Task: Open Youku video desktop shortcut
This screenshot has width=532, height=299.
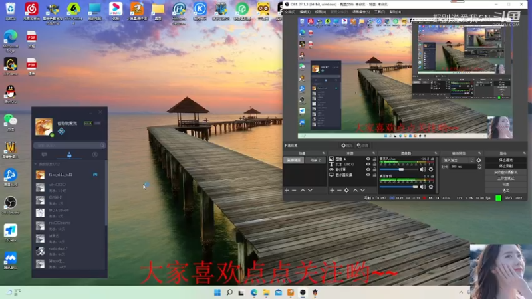Action: (x=116, y=11)
